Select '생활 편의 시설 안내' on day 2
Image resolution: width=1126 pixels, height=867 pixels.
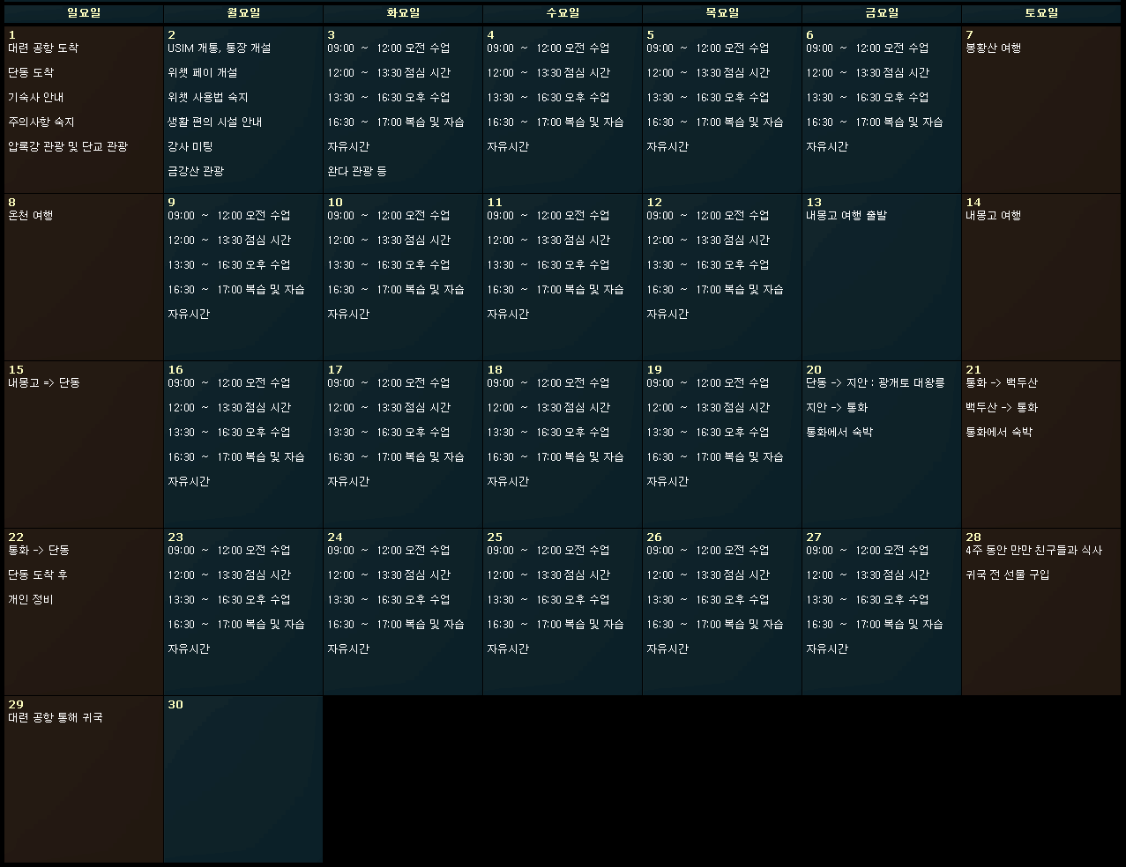[215, 122]
